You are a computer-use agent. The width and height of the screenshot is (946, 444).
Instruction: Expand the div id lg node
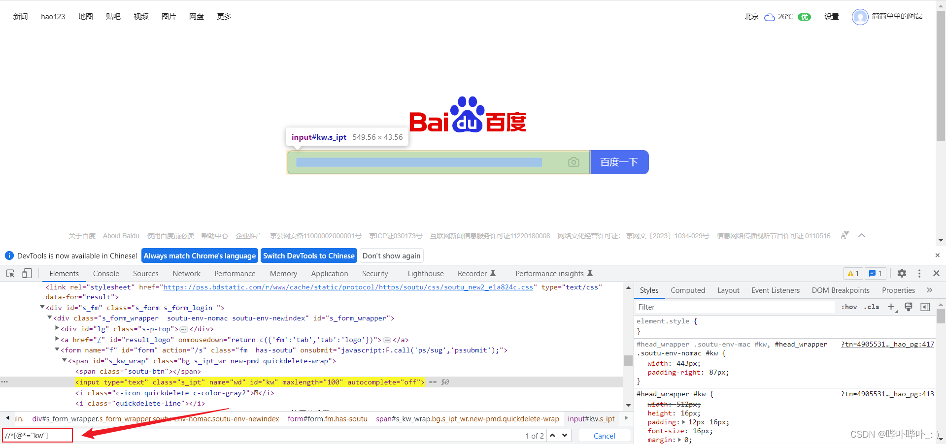click(57, 328)
